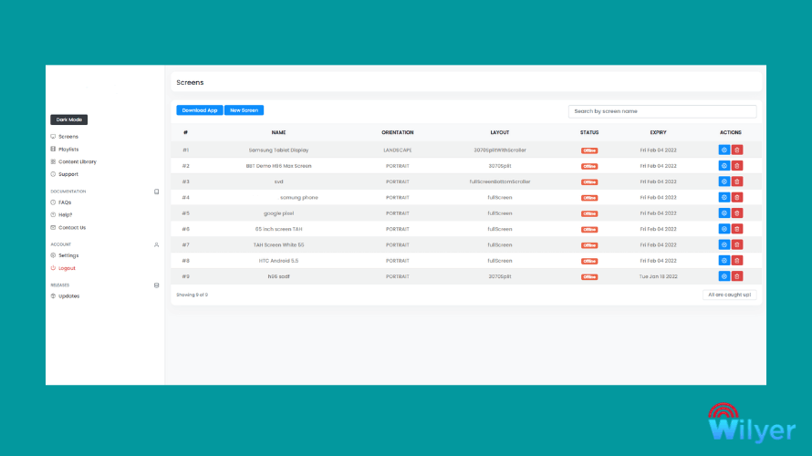Open the Support page
Image resolution: width=812 pixels, height=456 pixels.
(68, 174)
